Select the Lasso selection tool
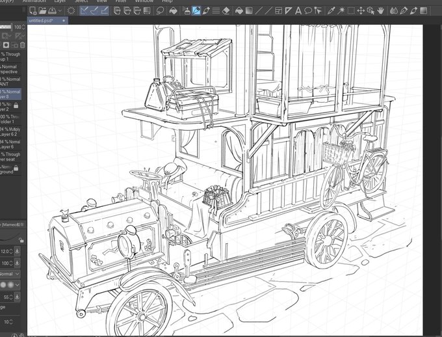This screenshot has height=337, width=442. click(x=160, y=10)
